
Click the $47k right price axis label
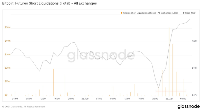click(x=194, y=95)
